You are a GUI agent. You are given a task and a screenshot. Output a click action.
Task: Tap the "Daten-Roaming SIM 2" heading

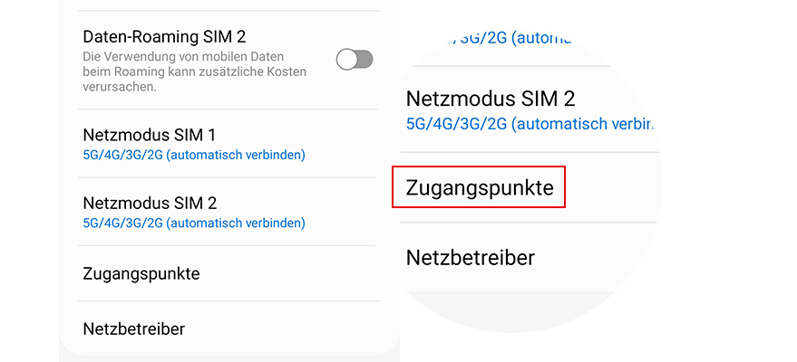tap(164, 37)
